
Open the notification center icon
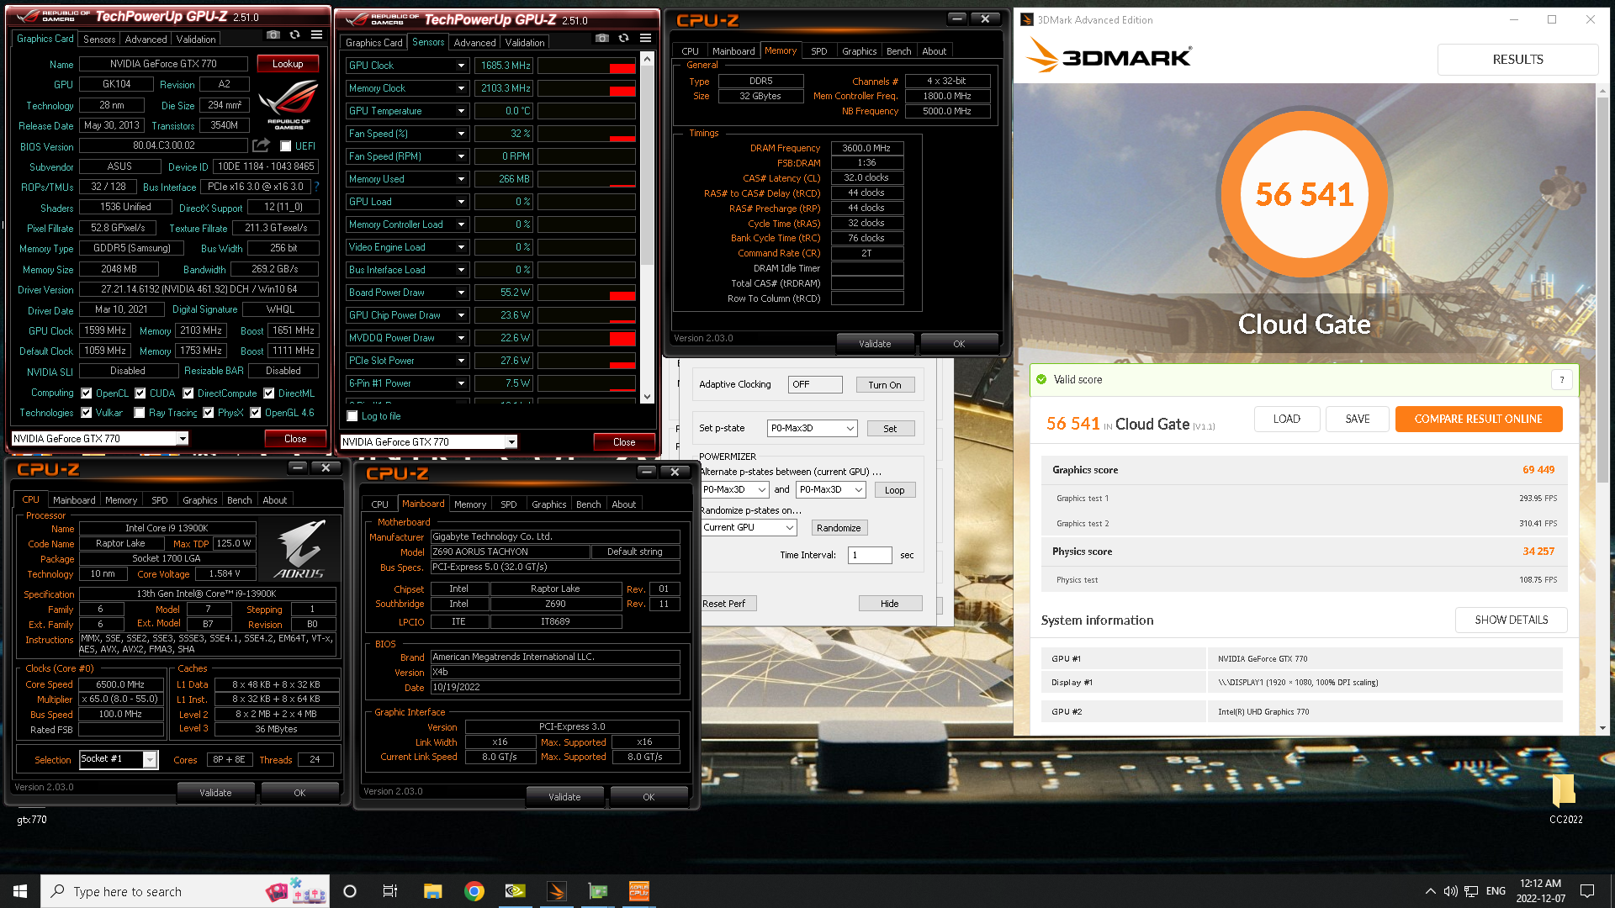click(x=1587, y=891)
